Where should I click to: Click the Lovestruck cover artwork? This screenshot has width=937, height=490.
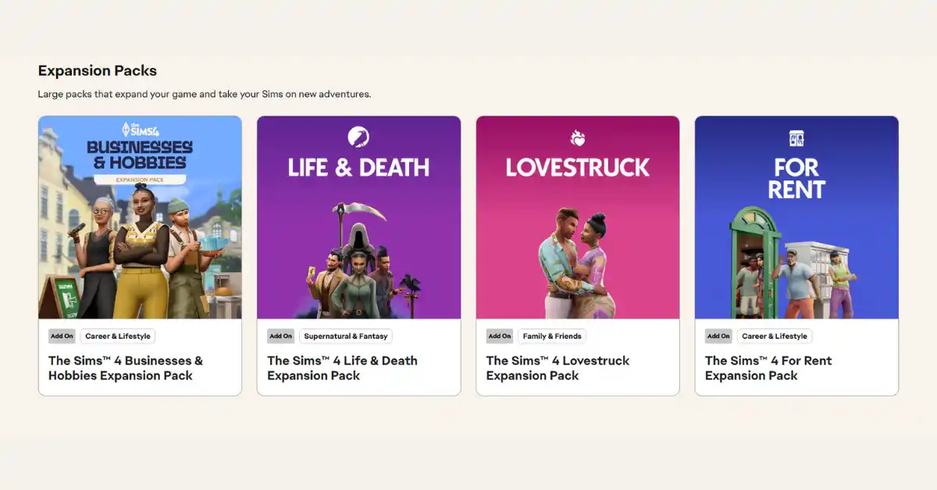point(577,250)
